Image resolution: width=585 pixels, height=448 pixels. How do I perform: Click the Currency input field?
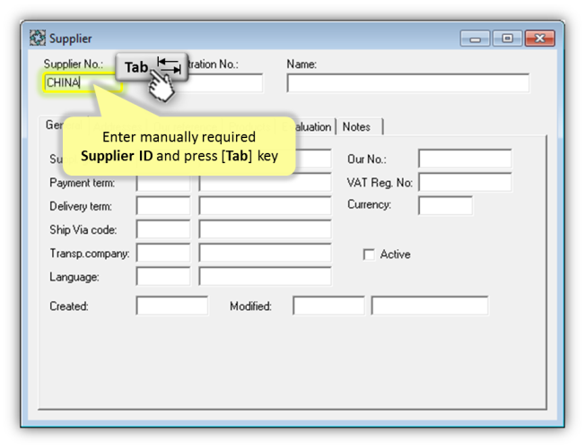[x=445, y=206]
